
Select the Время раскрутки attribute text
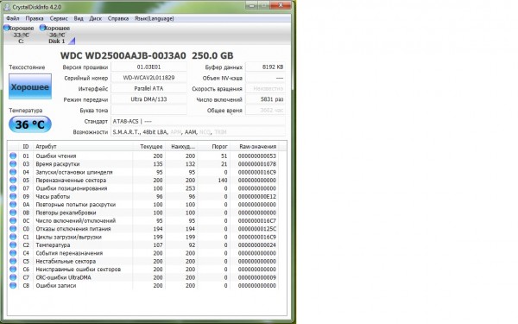click(58, 164)
